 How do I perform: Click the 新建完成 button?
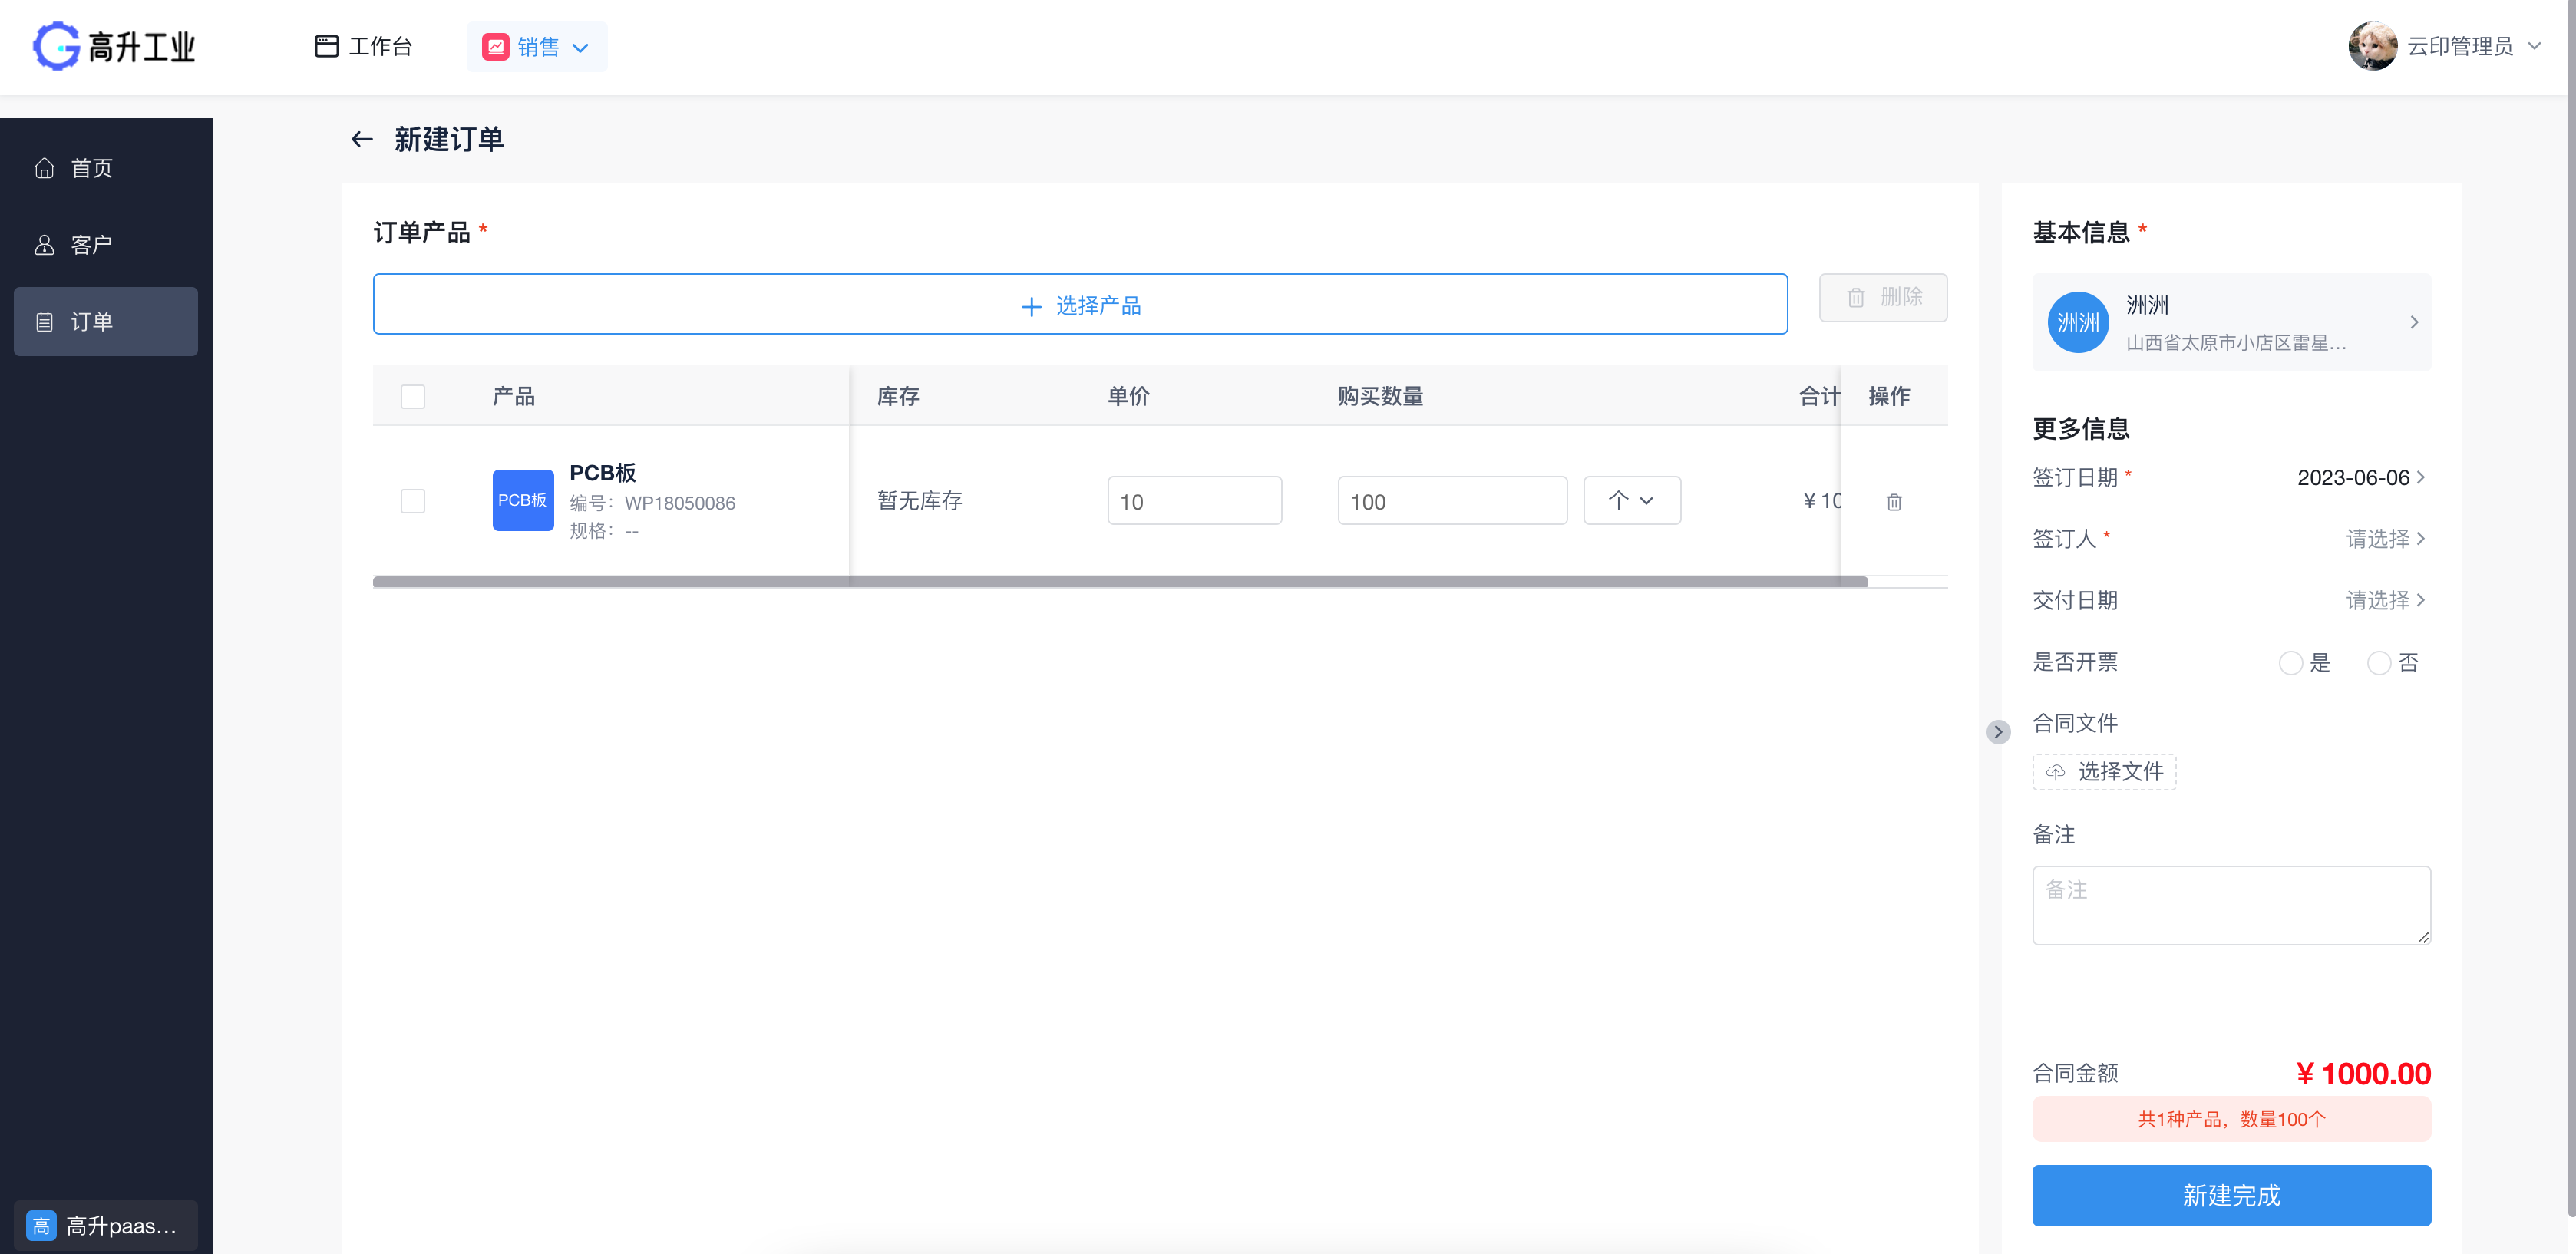coord(2231,1195)
